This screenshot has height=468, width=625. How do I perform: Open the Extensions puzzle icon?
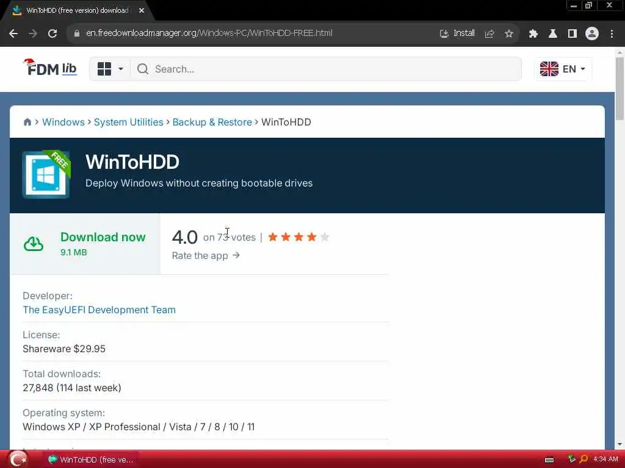(533, 34)
